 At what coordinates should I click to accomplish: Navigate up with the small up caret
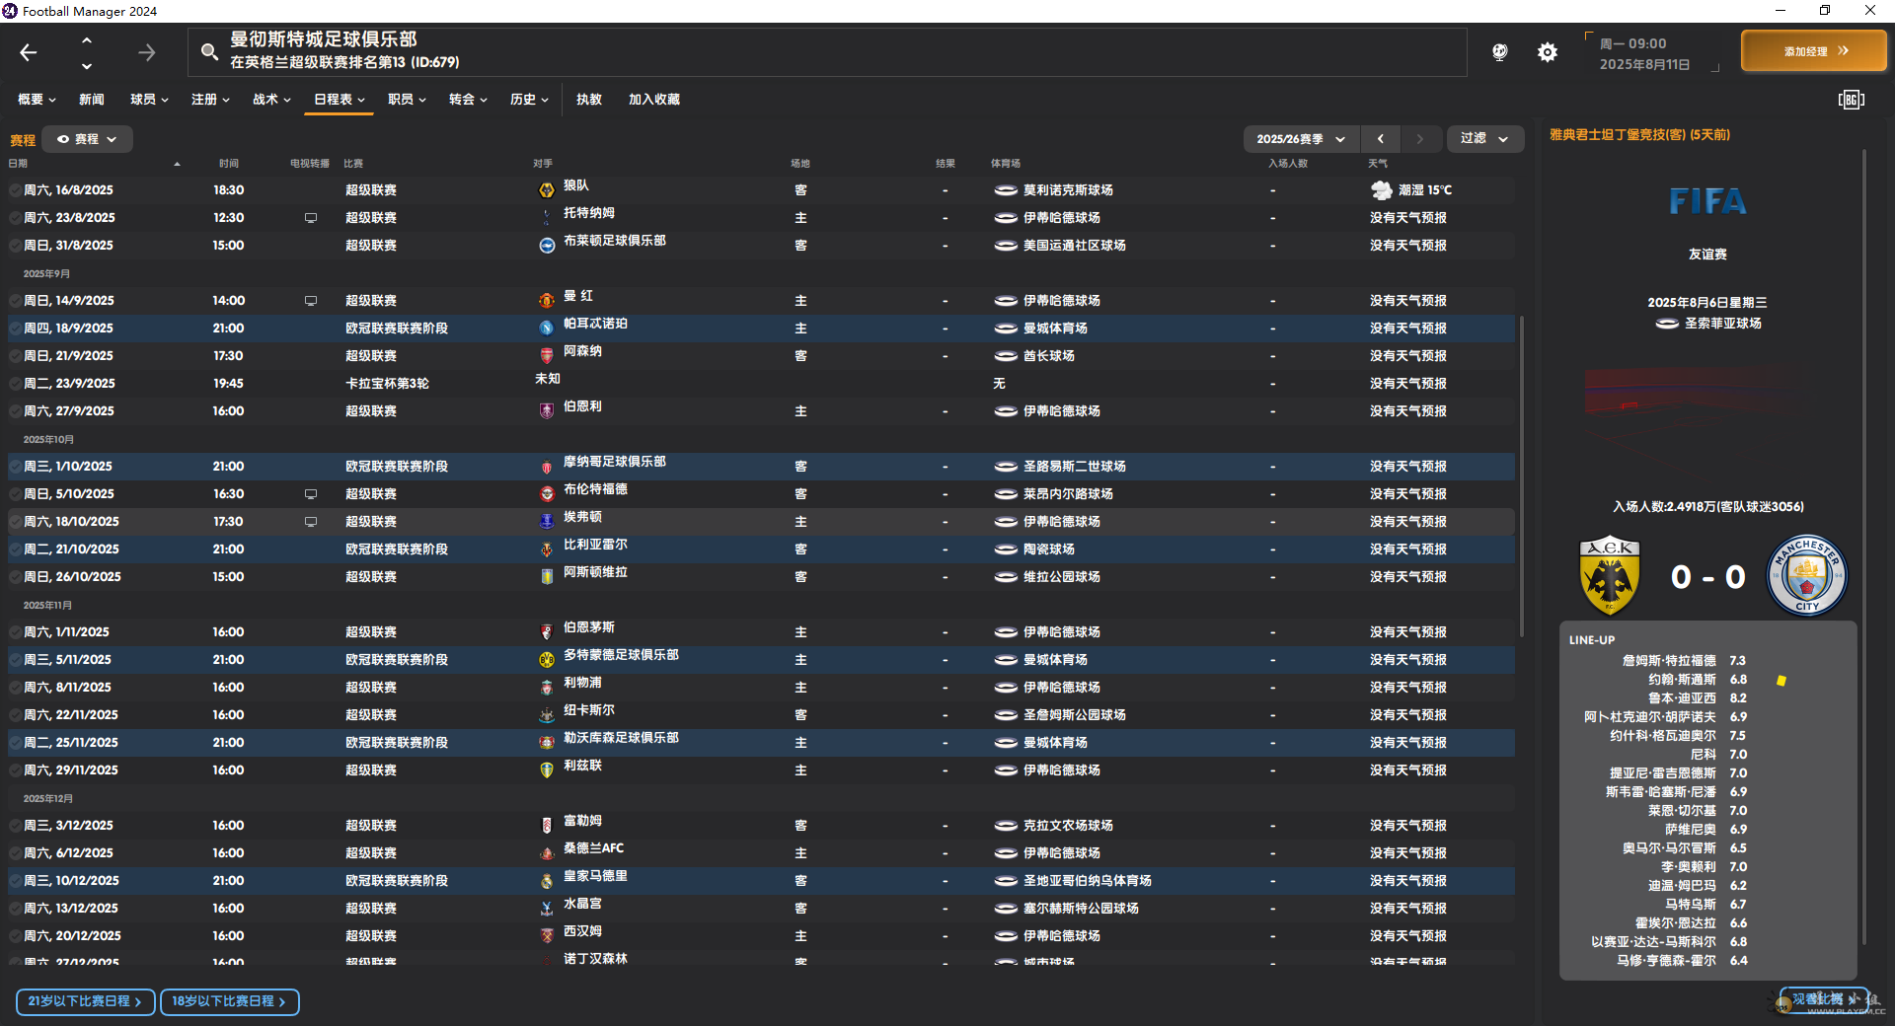click(x=87, y=40)
